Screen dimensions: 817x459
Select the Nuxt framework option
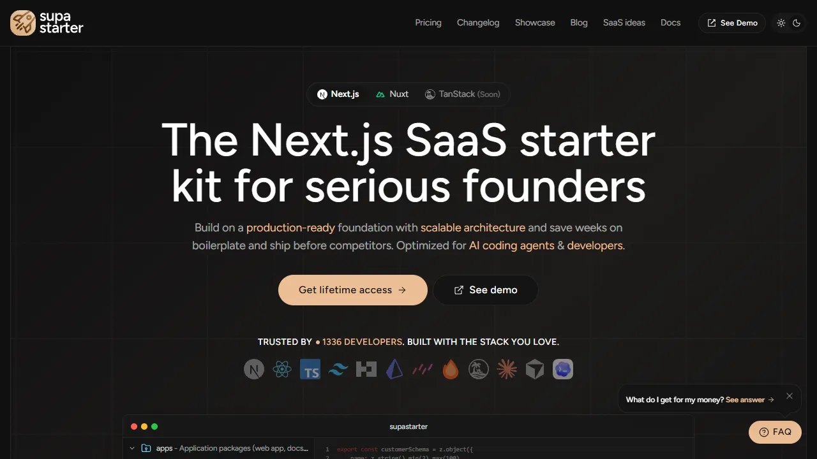(392, 94)
